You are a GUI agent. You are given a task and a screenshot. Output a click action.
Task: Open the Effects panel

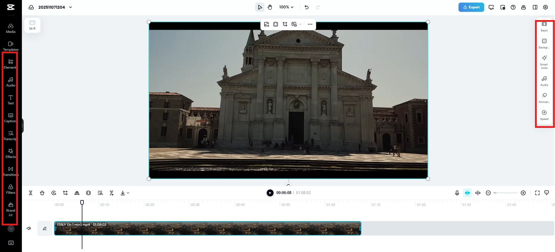tap(11, 153)
